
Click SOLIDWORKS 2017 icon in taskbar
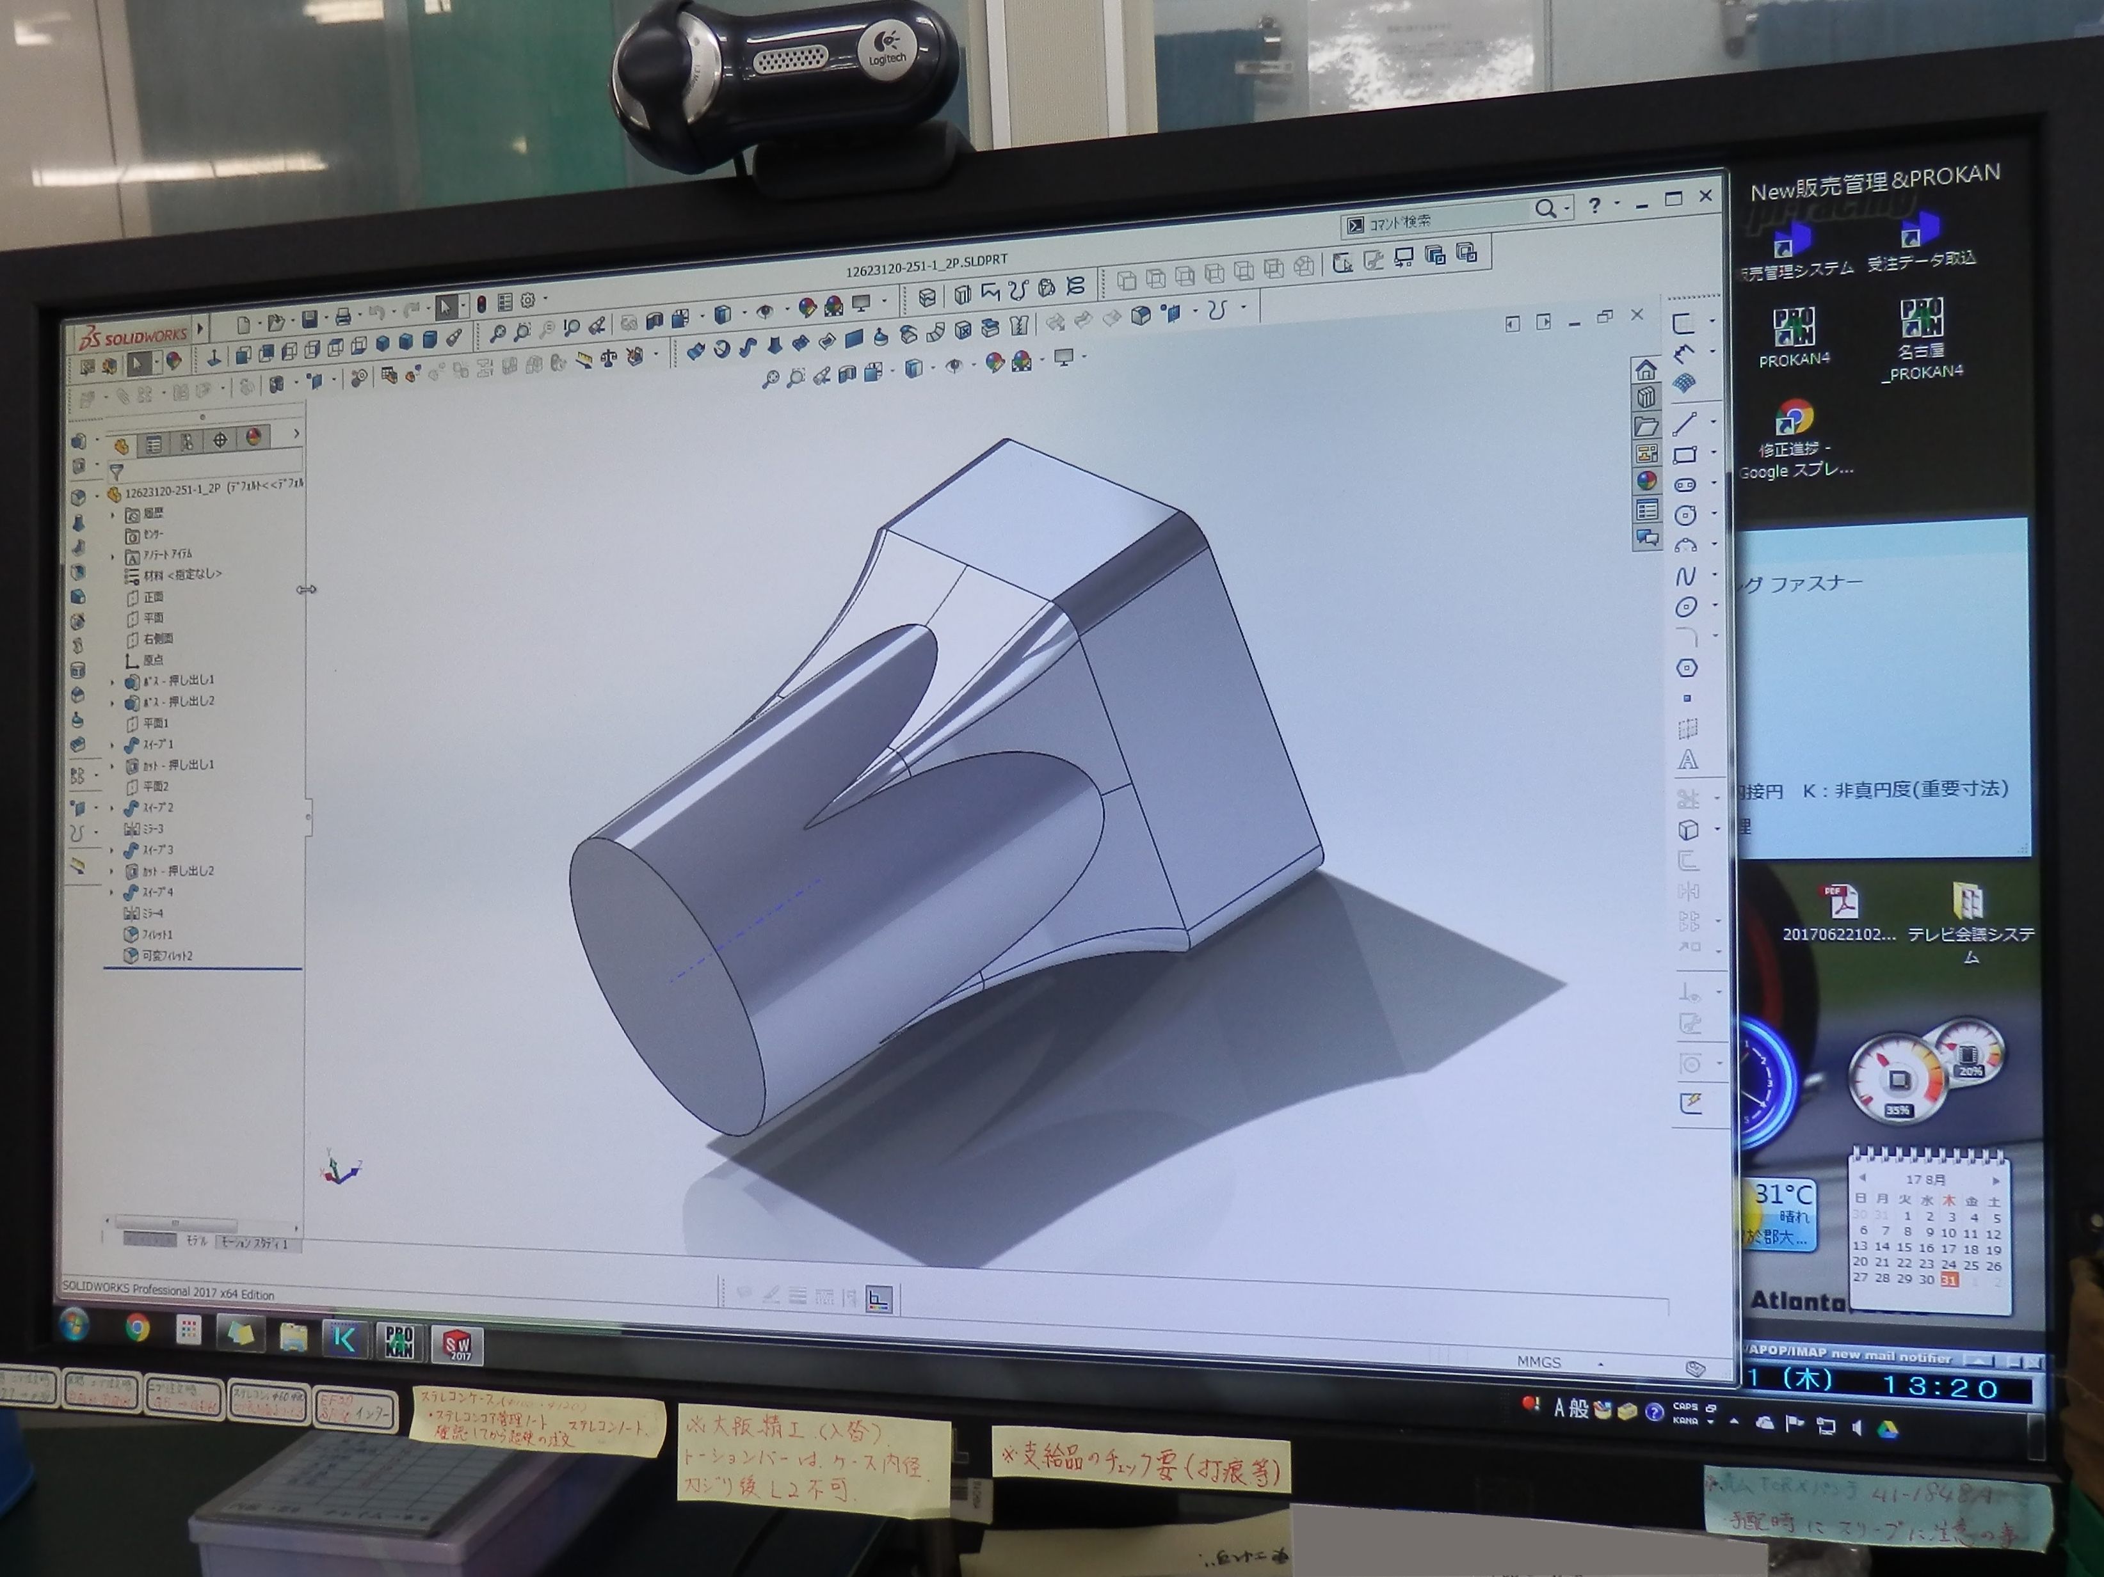click(458, 1345)
